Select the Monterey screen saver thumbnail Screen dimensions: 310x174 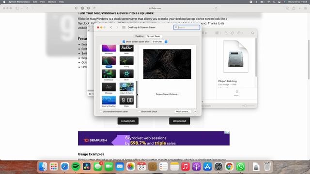coord(108,48)
